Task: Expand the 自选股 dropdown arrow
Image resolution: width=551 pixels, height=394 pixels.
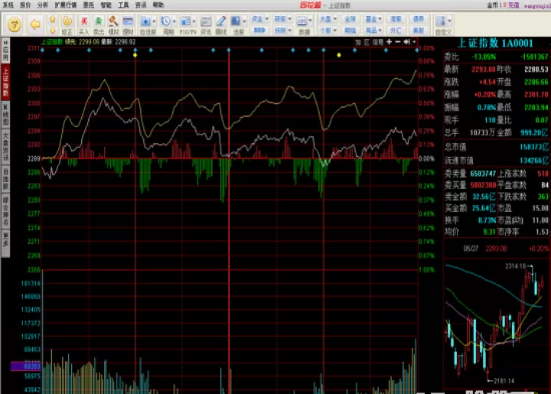Action: point(154,21)
